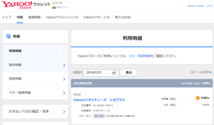This screenshot has height=125, width=214.
Task: Click chevron on the 受取明細 row
Action: [x=64, y=79]
